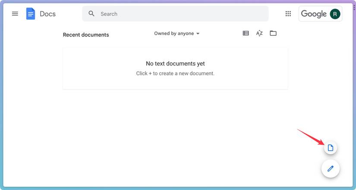Click the blue Docs logo icon

point(31,14)
